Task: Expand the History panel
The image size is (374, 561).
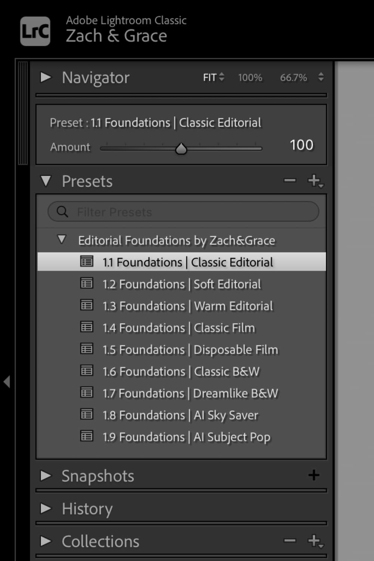Action: (x=46, y=508)
